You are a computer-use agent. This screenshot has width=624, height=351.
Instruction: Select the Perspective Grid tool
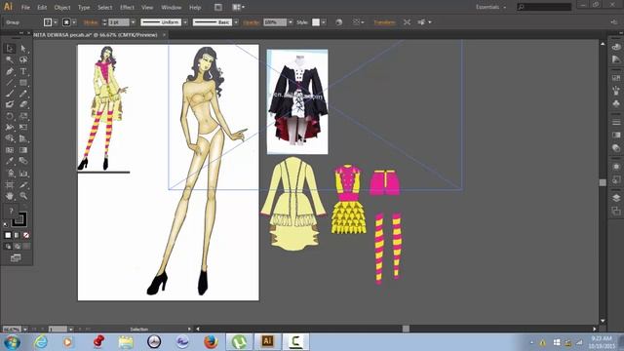click(x=23, y=138)
